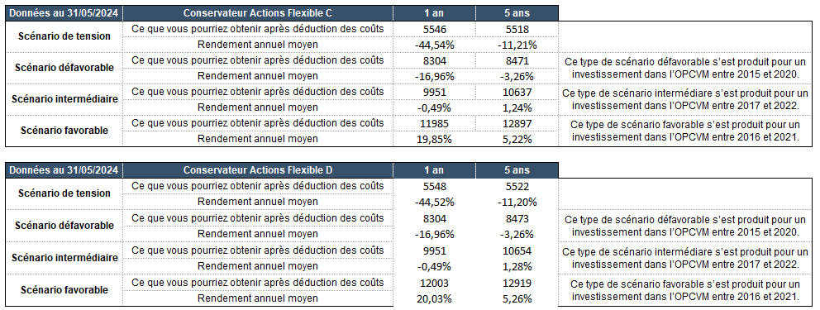Select the 12897 value in table C
The image size is (820, 310).
tap(517, 123)
